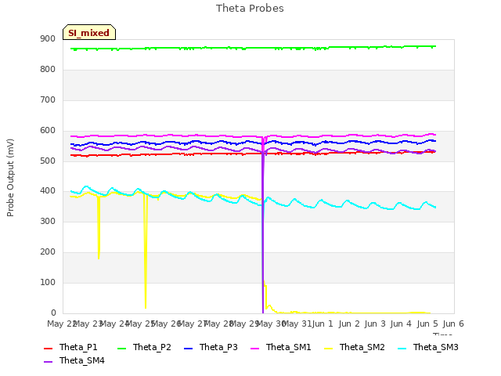Click the Jun 2 x-axis label

pyautogui.click(x=349, y=324)
